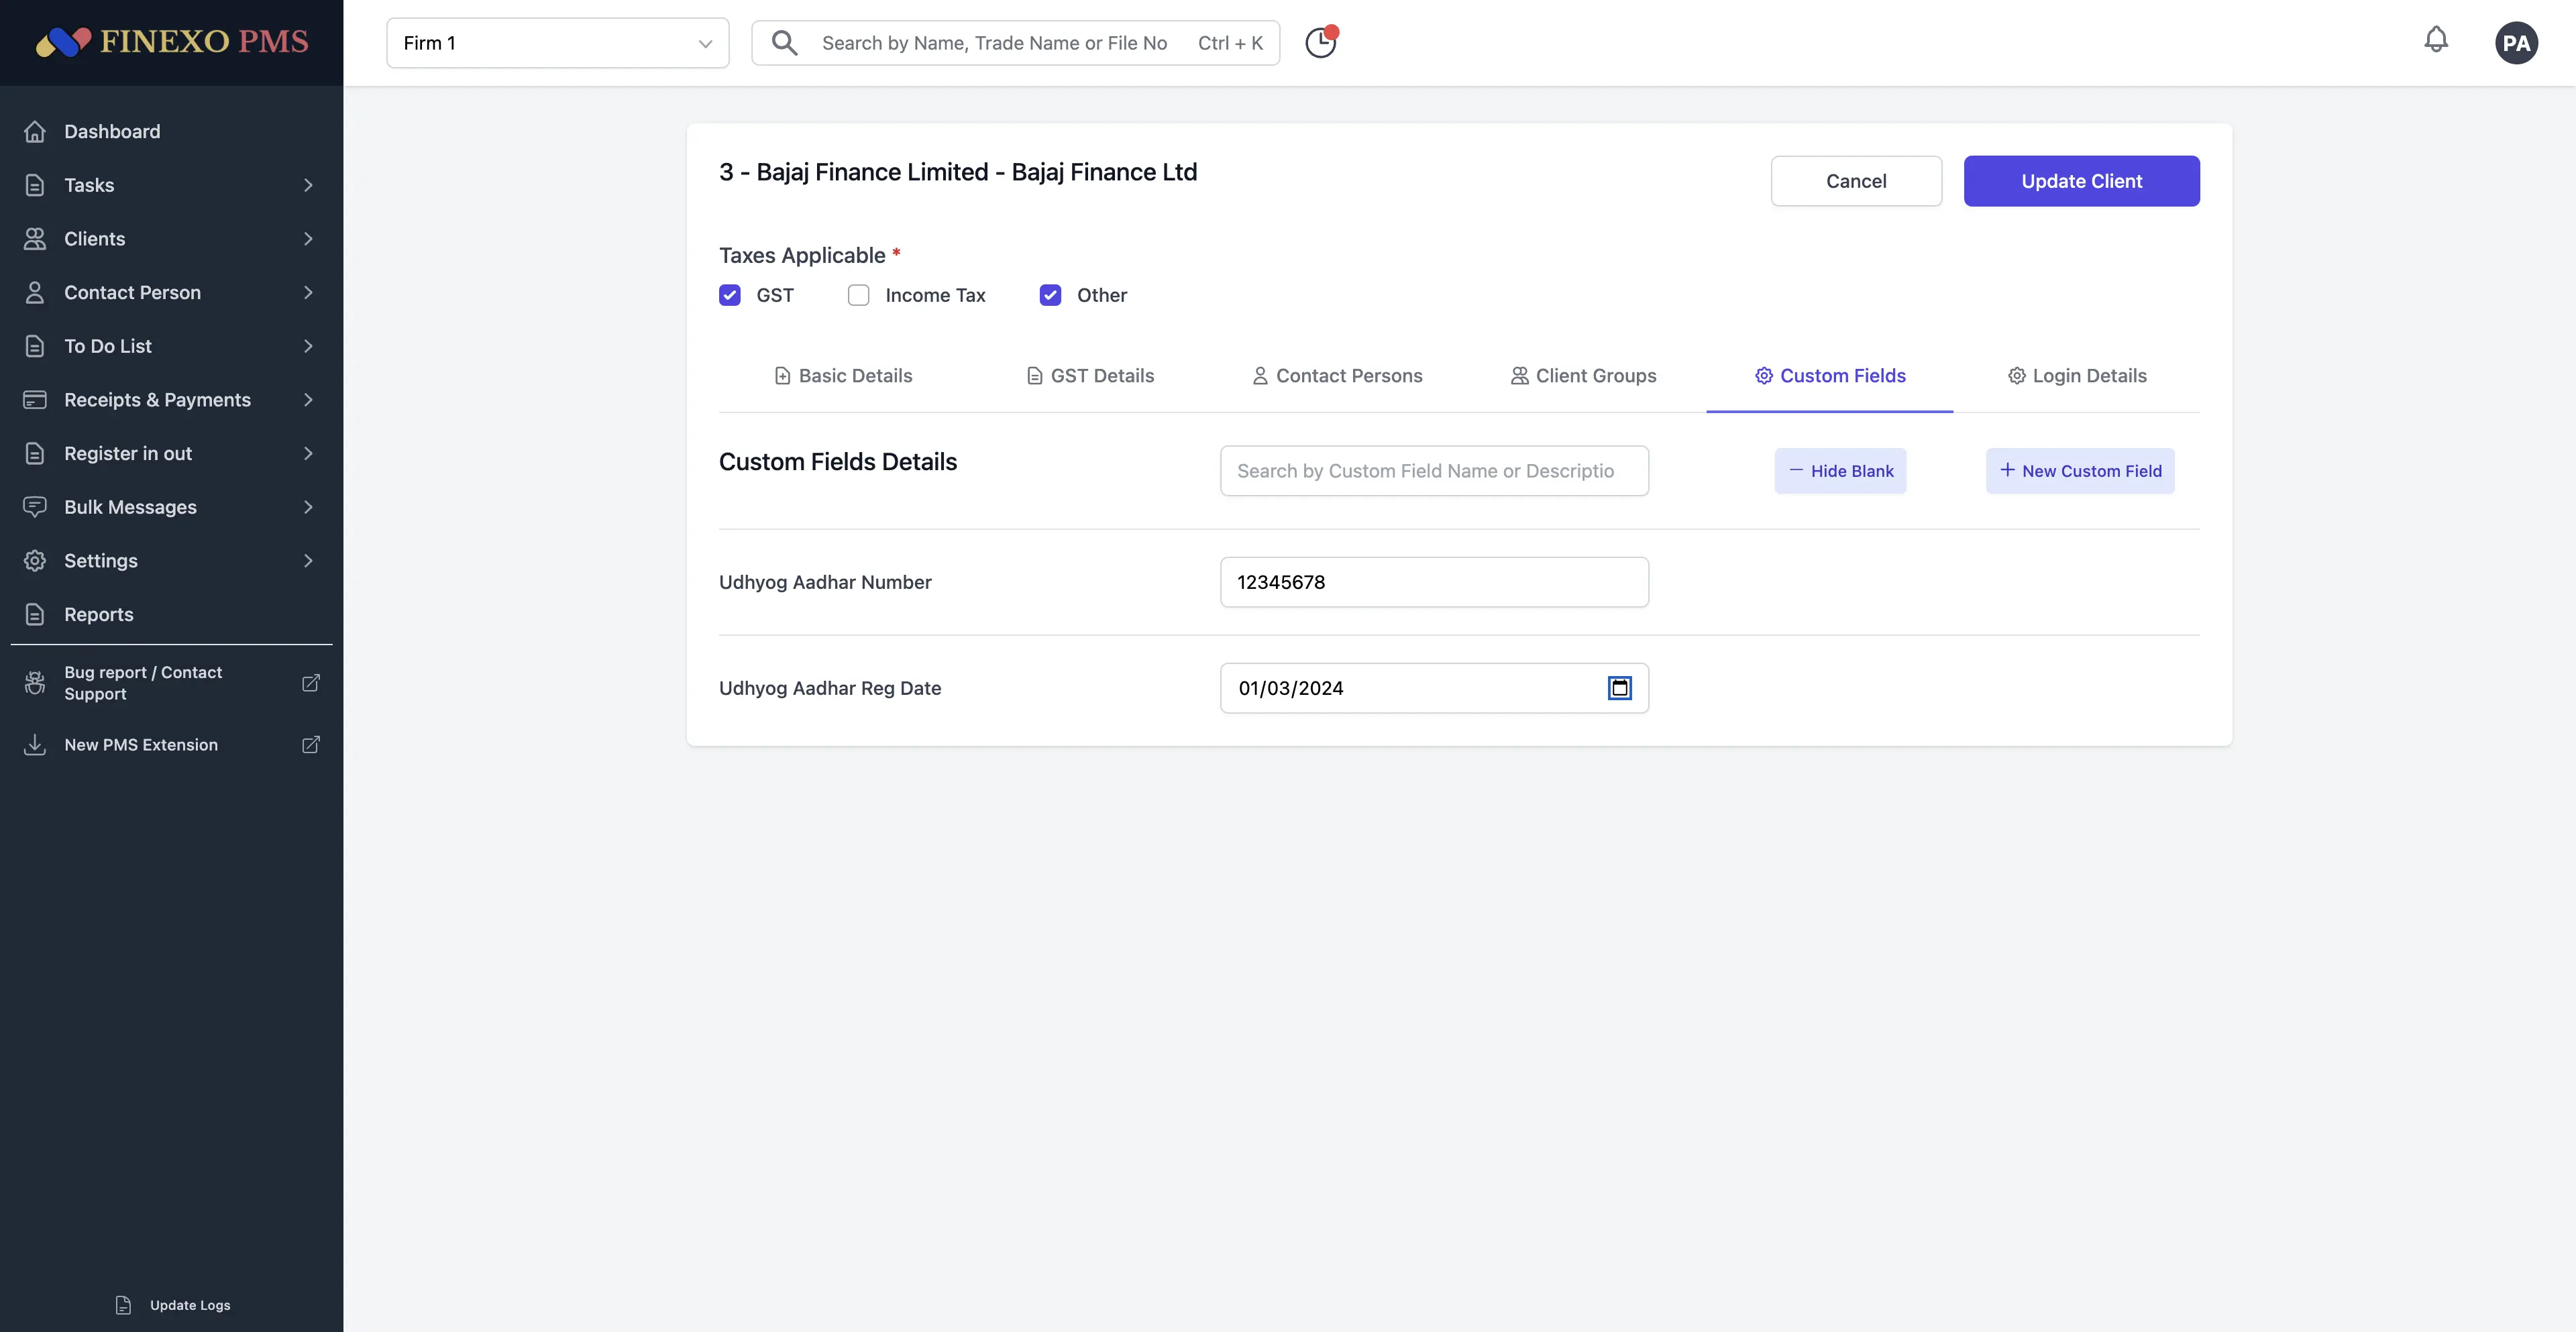Expand the Bulk Messages chevron

[308, 507]
